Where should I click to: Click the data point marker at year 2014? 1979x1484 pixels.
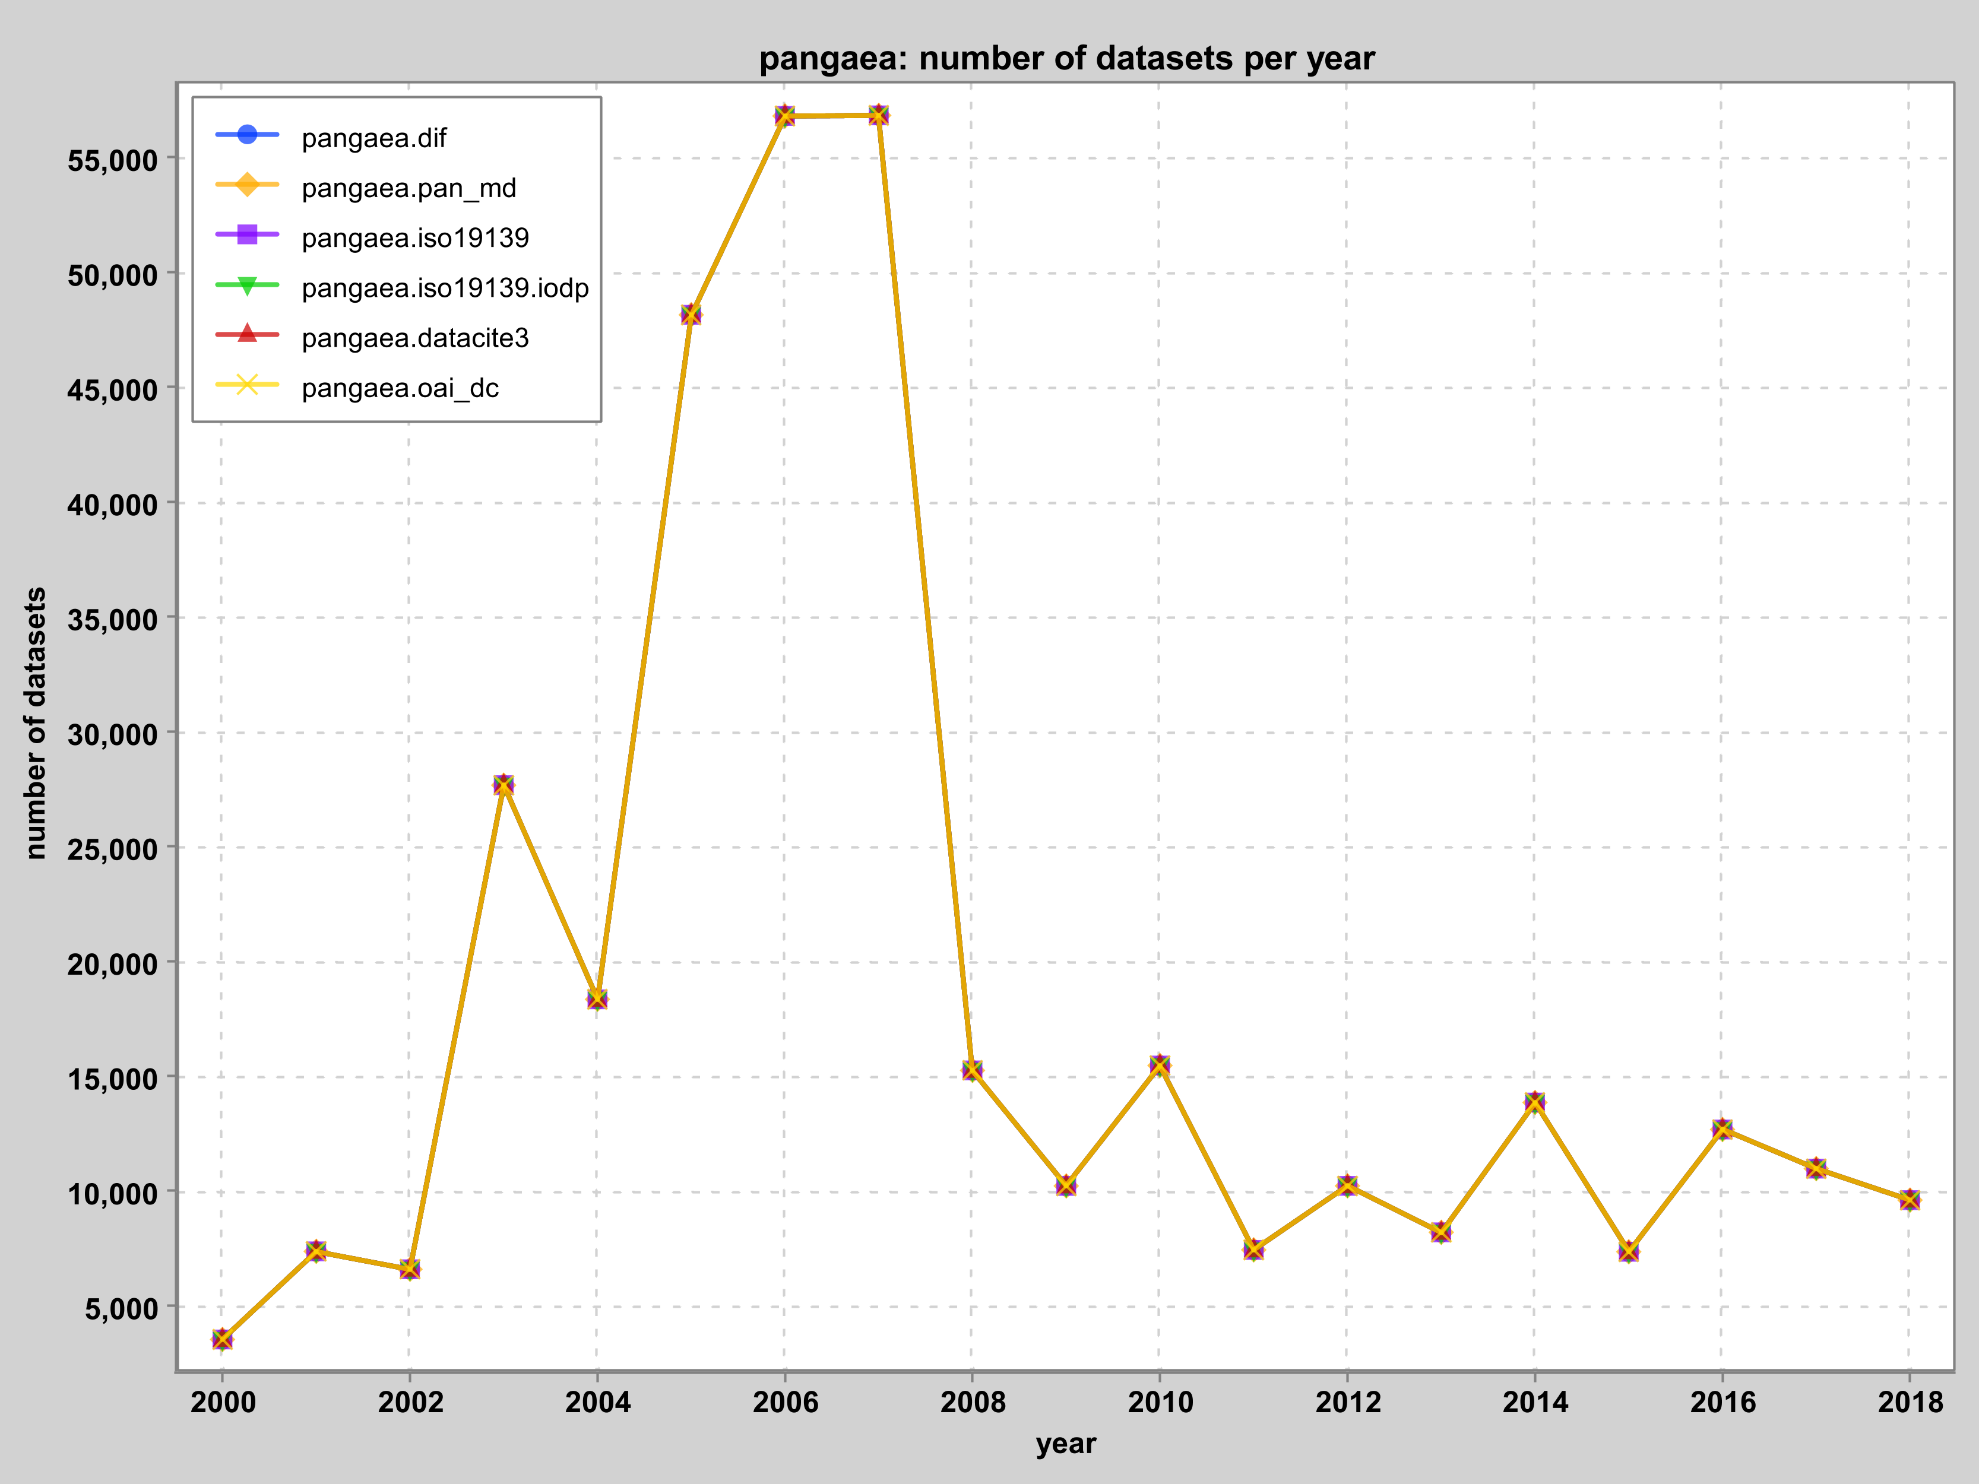(x=1534, y=1103)
